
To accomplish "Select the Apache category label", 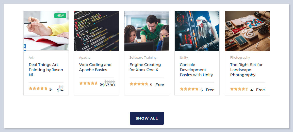I will pyautogui.click(x=85, y=58).
